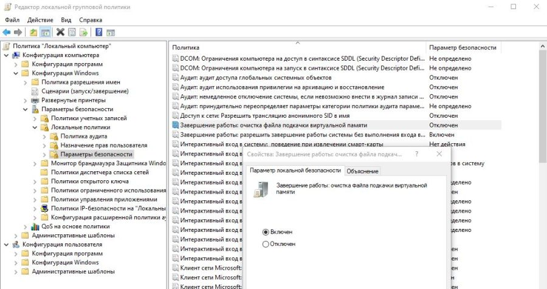Screen dimensions: 547x289
Task: Click the QoS на основе политики chart icon
Action: pos(35,226)
